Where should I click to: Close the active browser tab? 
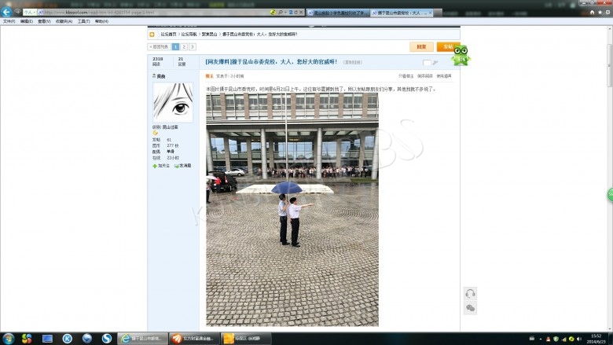click(431, 13)
